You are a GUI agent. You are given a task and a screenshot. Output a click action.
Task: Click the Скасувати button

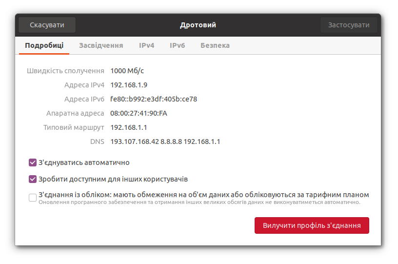point(47,25)
